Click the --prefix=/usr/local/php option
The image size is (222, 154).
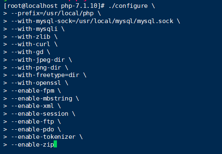tap(52, 14)
